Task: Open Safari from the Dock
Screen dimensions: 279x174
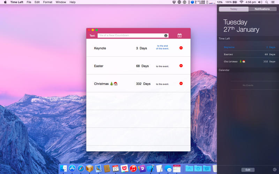Action: coord(81,168)
